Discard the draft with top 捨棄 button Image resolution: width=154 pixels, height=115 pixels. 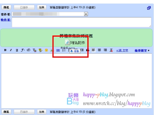point(42,7)
